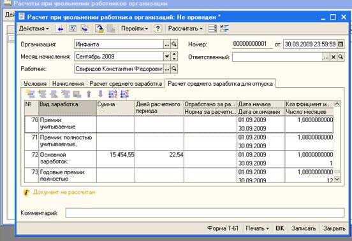This screenshot has height=241, width=352.
Task: Click the fifth gray icon in the table toolbar
Action: (x=77, y=94)
